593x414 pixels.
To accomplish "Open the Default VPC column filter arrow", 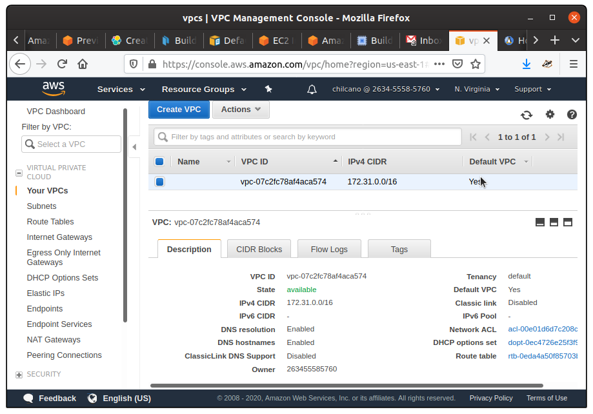I will [526, 162].
